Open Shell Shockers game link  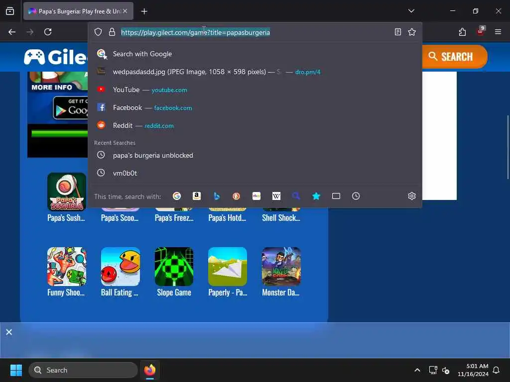coord(281,218)
